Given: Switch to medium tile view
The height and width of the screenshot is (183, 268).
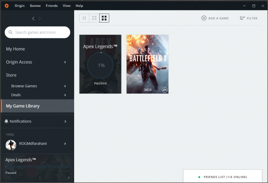Looking at the screenshot, I should 94,18.
